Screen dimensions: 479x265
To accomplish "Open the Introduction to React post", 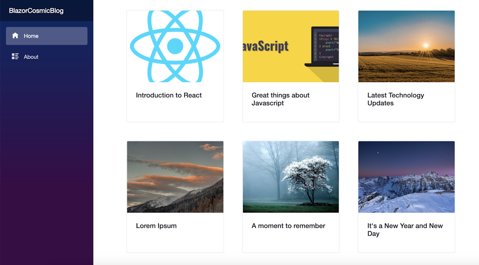I will (x=169, y=95).
